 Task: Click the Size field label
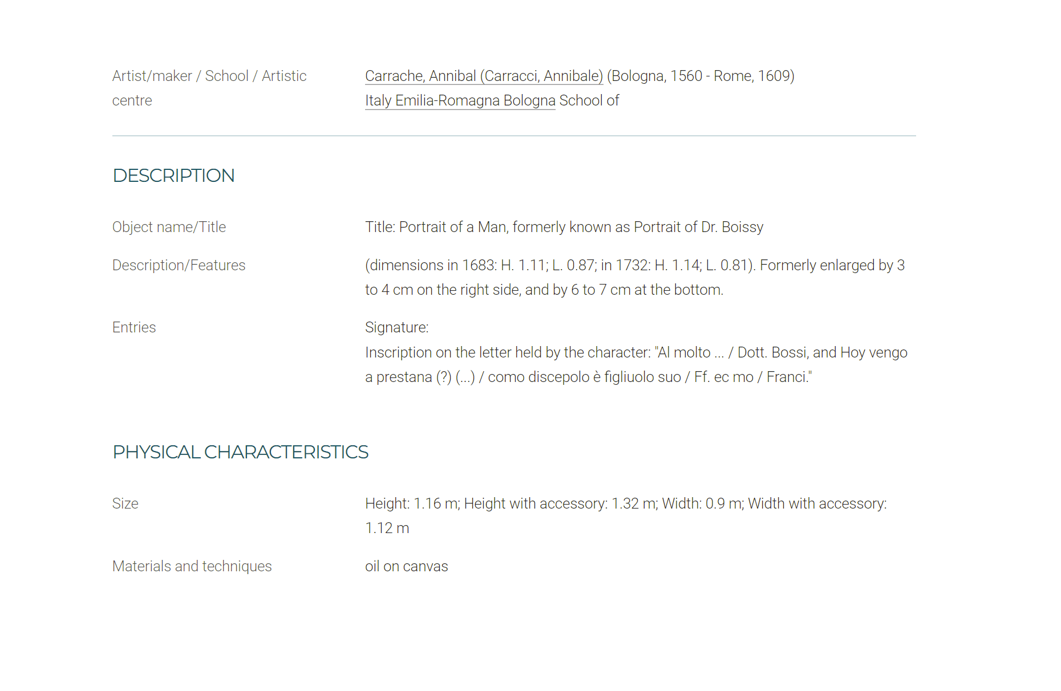pos(125,503)
